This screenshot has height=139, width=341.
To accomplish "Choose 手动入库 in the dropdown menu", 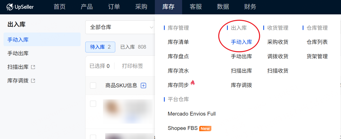I will [x=242, y=42].
